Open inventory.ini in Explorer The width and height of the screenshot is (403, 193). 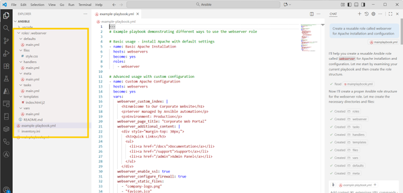[30, 131]
